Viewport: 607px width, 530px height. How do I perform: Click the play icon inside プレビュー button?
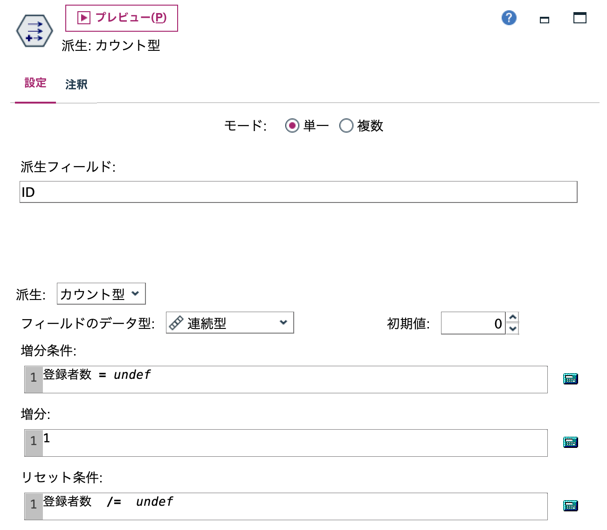(x=83, y=18)
